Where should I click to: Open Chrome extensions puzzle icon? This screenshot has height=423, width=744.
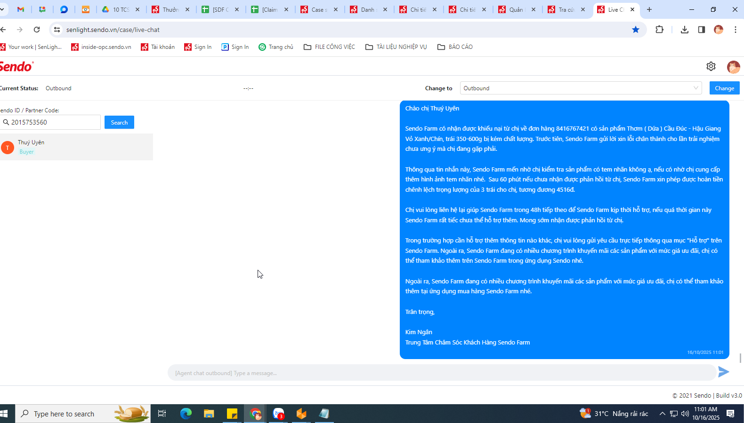659,30
